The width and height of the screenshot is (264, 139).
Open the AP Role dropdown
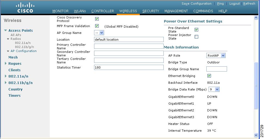[216, 56]
